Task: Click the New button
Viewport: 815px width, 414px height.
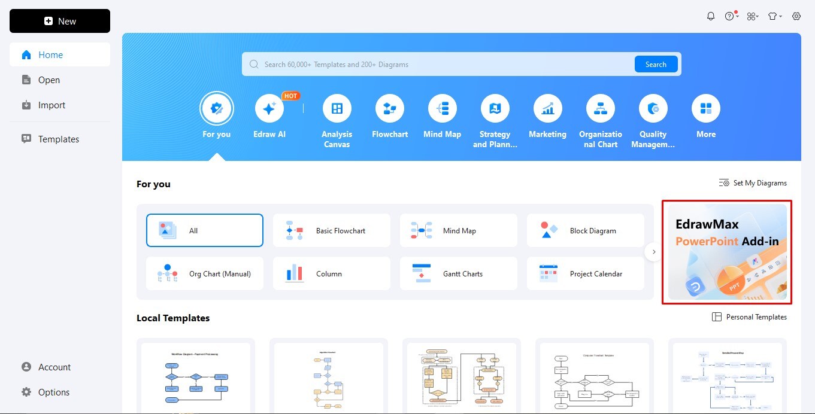Action: coord(60,21)
